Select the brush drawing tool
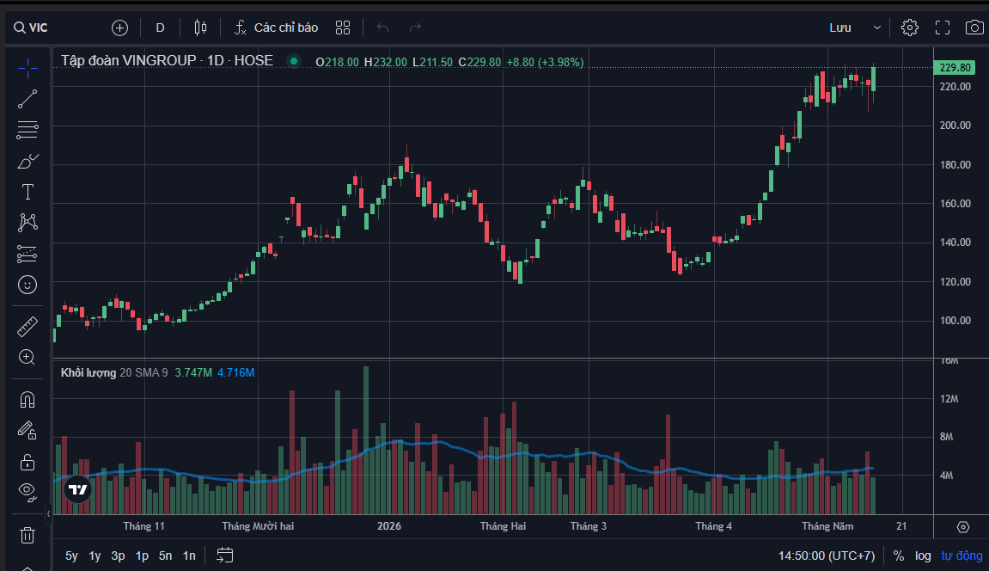This screenshot has width=989, height=571. click(x=27, y=161)
